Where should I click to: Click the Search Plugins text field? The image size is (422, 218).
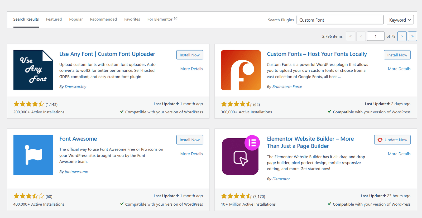pyautogui.click(x=340, y=20)
